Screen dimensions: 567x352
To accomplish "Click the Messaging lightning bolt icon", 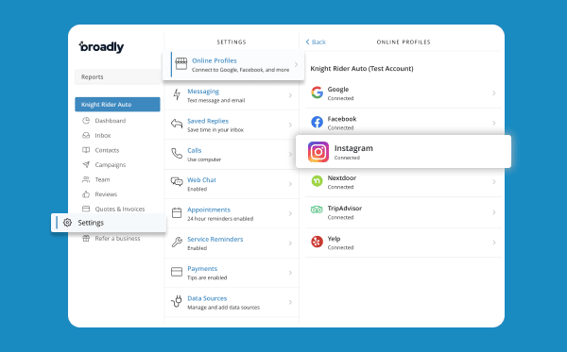I will [x=177, y=95].
